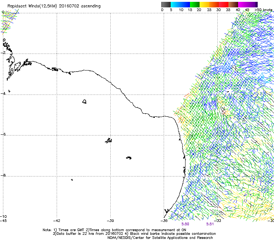Click the '-6' latitude axis label
Viewport: 274px width, 240px height.
(3, 134)
